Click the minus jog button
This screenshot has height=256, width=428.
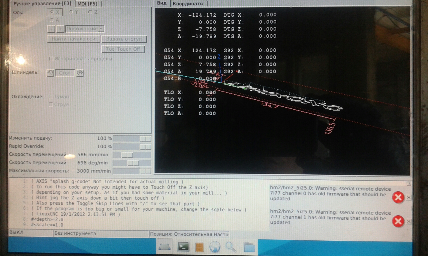51,29
